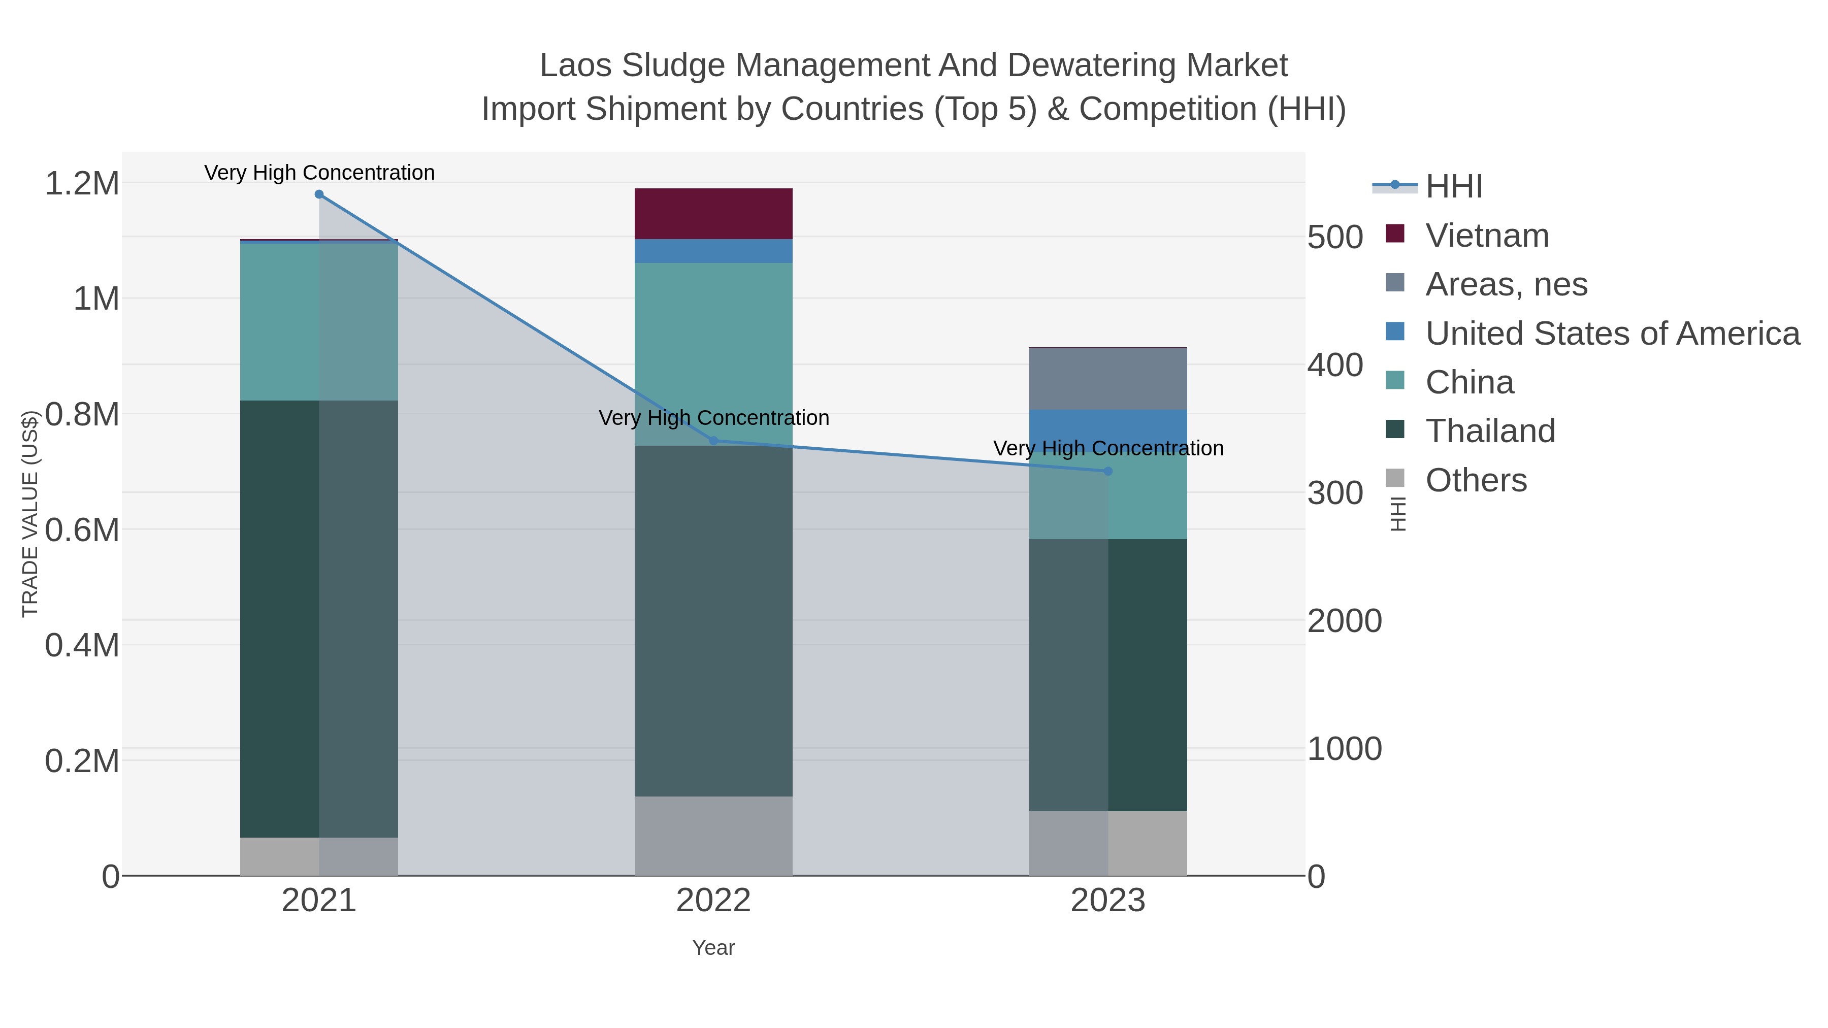
Task: Click the Others segment in 2023 bar
Action: (1108, 844)
